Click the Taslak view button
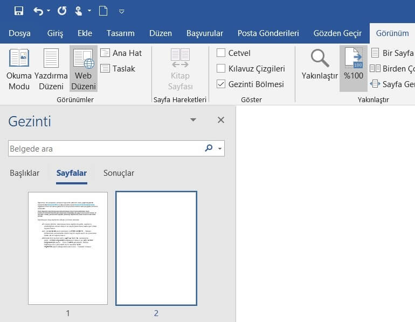The image size is (415, 322). (118, 69)
